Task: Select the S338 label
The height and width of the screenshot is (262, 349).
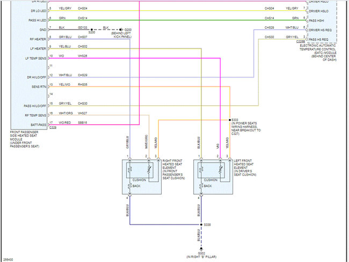Action: [x=207, y=225]
